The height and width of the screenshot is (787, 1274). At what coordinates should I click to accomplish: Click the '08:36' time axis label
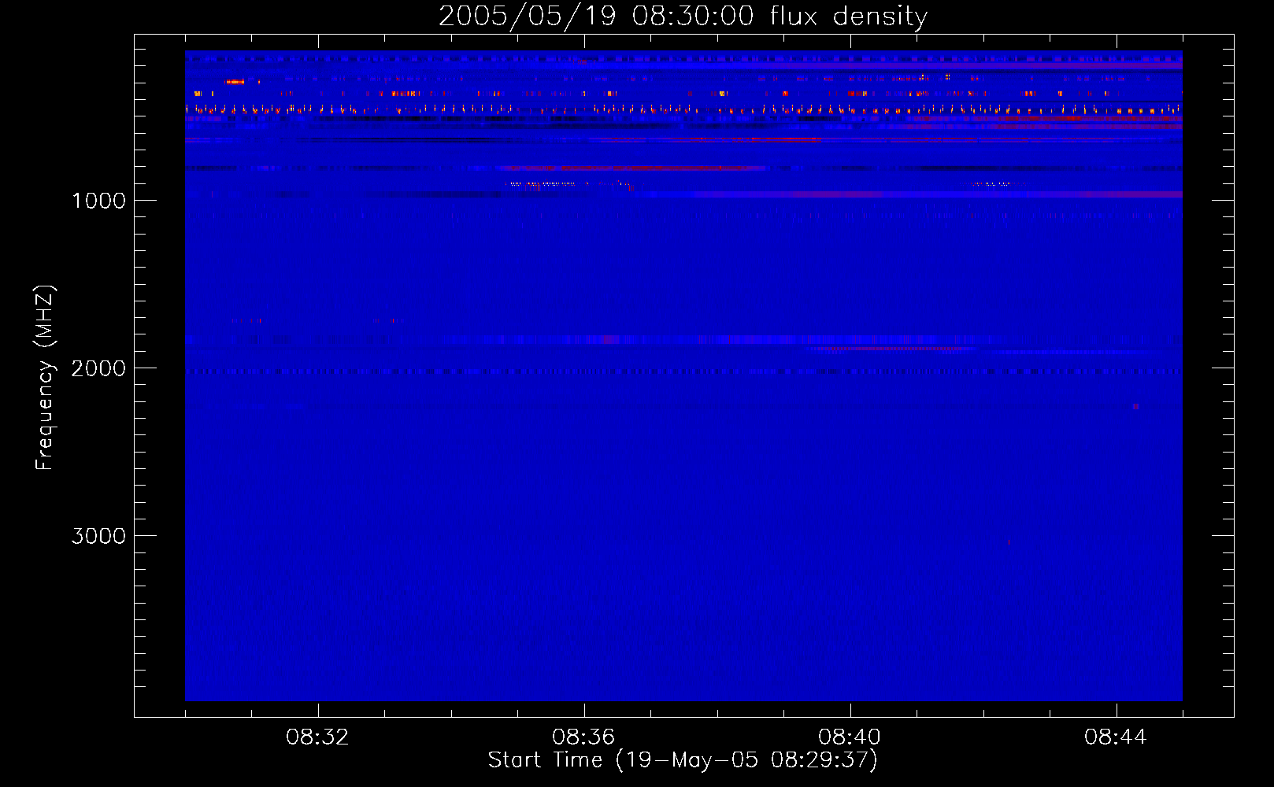click(x=583, y=737)
